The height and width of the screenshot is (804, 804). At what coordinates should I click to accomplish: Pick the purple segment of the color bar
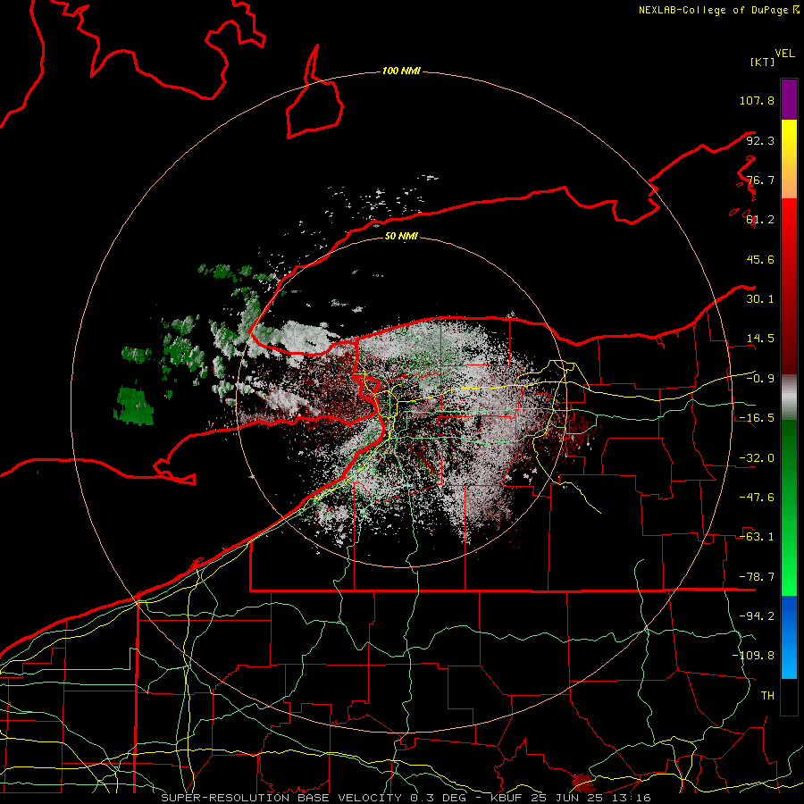[x=789, y=99]
